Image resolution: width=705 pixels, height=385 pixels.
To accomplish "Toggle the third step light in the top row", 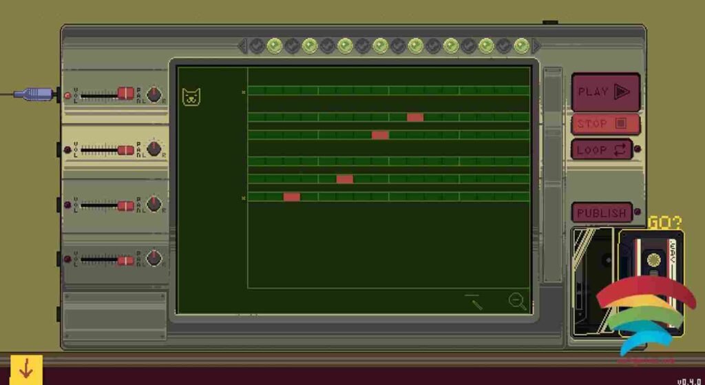I will [292, 46].
